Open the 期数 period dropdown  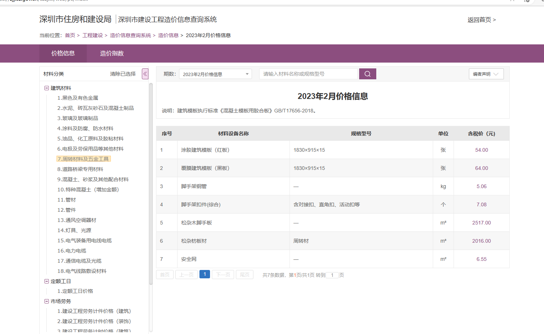pyautogui.click(x=215, y=74)
